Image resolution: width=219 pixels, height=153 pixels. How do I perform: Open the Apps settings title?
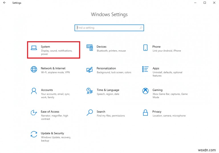[x=156, y=69]
